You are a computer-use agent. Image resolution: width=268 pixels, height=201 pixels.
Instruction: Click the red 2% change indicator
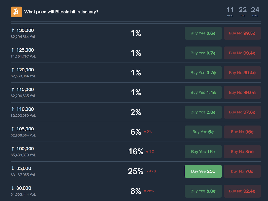(x=148, y=132)
